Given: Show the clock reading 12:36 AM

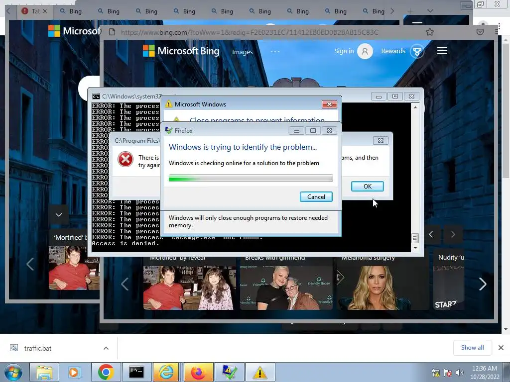Looking at the screenshot, I should 484,369.
